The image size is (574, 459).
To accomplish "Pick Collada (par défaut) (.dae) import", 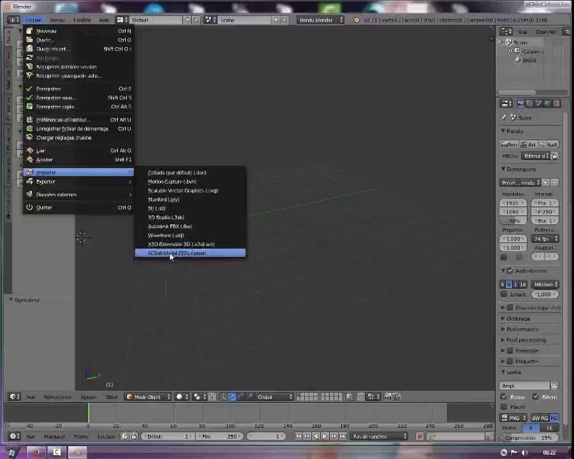I will click(x=190, y=172).
